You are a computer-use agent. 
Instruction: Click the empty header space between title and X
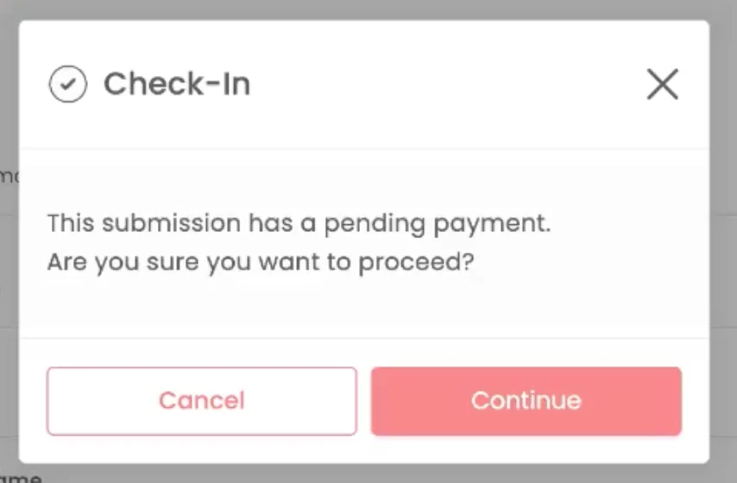click(446, 85)
